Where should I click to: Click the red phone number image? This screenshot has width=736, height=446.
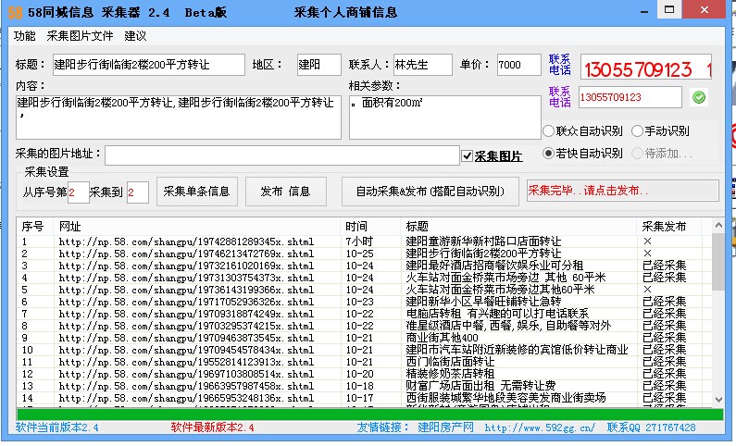[646, 68]
